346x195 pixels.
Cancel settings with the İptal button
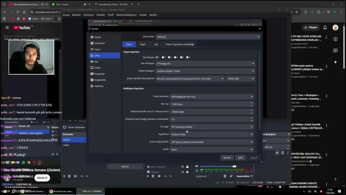click(x=241, y=158)
